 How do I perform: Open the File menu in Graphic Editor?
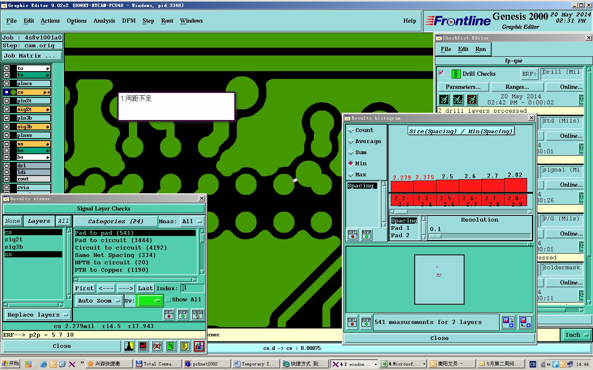(x=12, y=21)
